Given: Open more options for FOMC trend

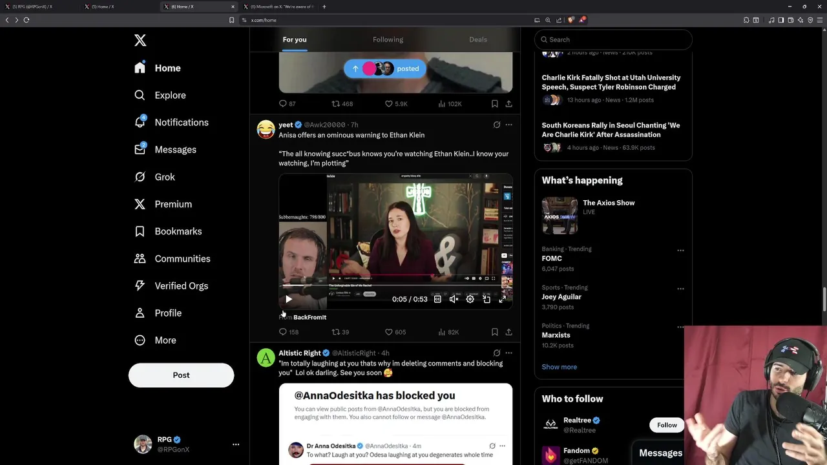Looking at the screenshot, I should [680, 250].
